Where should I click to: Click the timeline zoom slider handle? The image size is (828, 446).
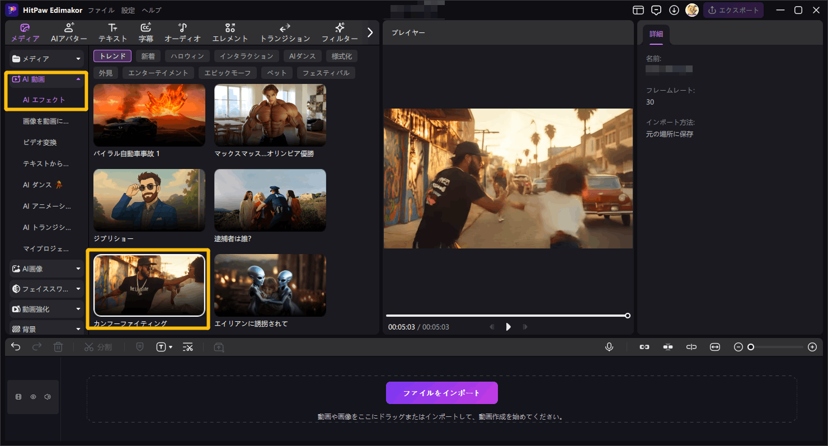coord(751,347)
